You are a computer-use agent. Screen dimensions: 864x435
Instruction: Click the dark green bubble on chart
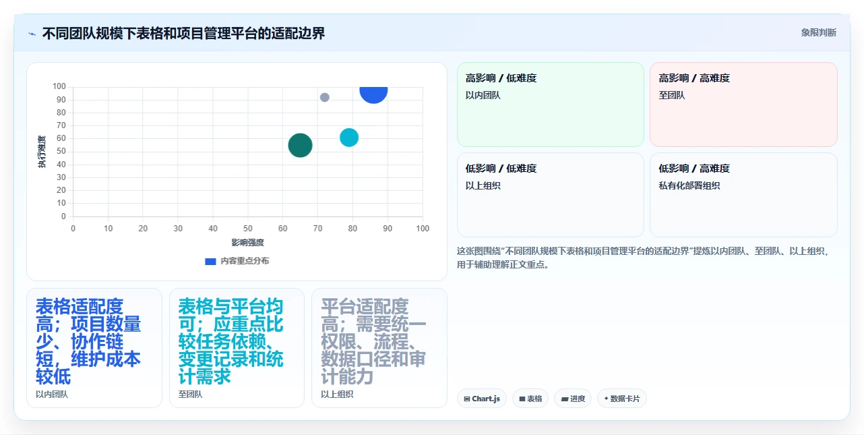click(300, 145)
